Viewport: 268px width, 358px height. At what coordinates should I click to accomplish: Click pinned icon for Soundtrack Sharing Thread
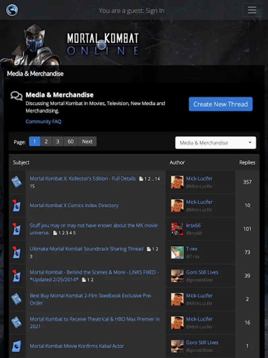tap(16, 252)
